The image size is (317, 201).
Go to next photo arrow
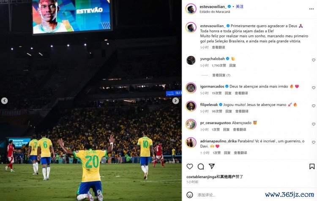(x=175, y=101)
